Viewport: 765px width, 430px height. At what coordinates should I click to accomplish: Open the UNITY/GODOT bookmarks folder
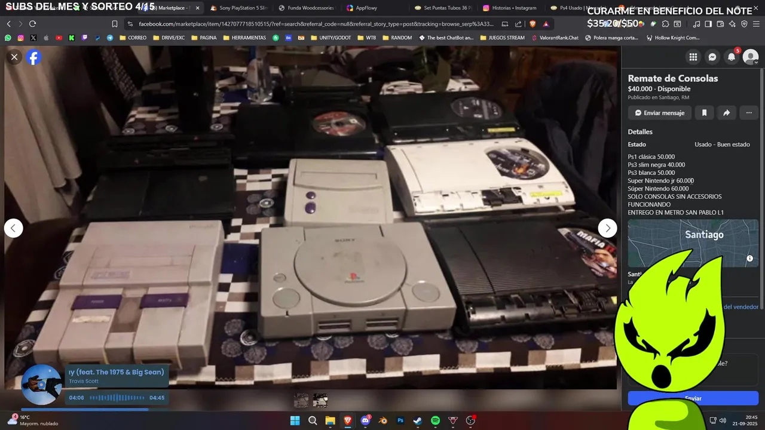point(331,38)
